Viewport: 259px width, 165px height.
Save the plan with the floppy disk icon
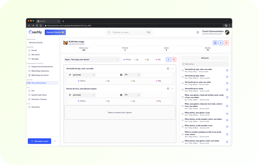[x=215, y=43]
